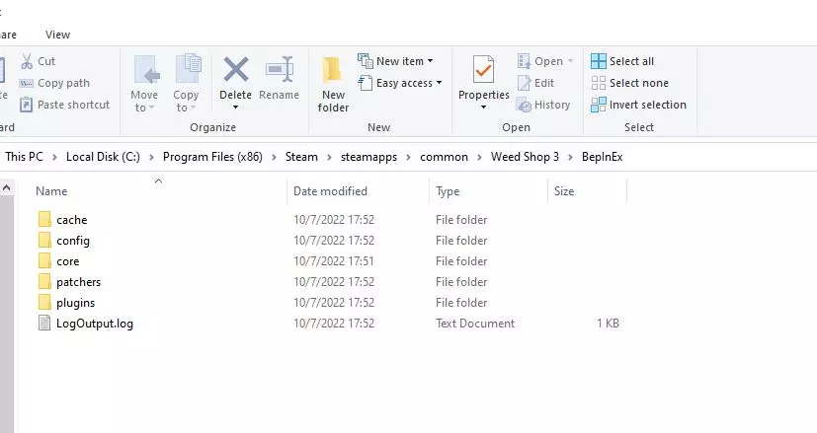817x433 pixels.
Task: Click the config folder name
Action: (73, 240)
